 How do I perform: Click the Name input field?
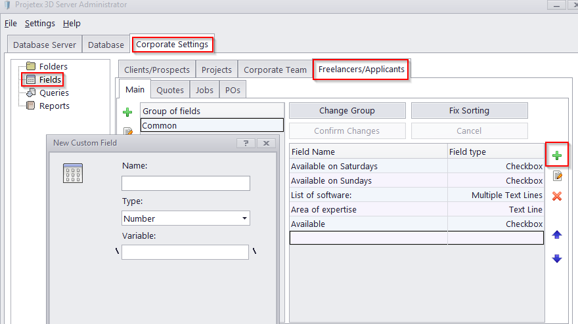point(186,183)
